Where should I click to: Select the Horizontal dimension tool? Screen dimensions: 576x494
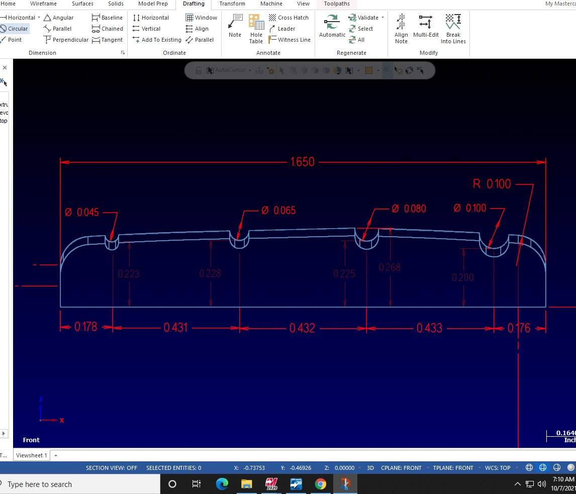click(x=18, y=18)
